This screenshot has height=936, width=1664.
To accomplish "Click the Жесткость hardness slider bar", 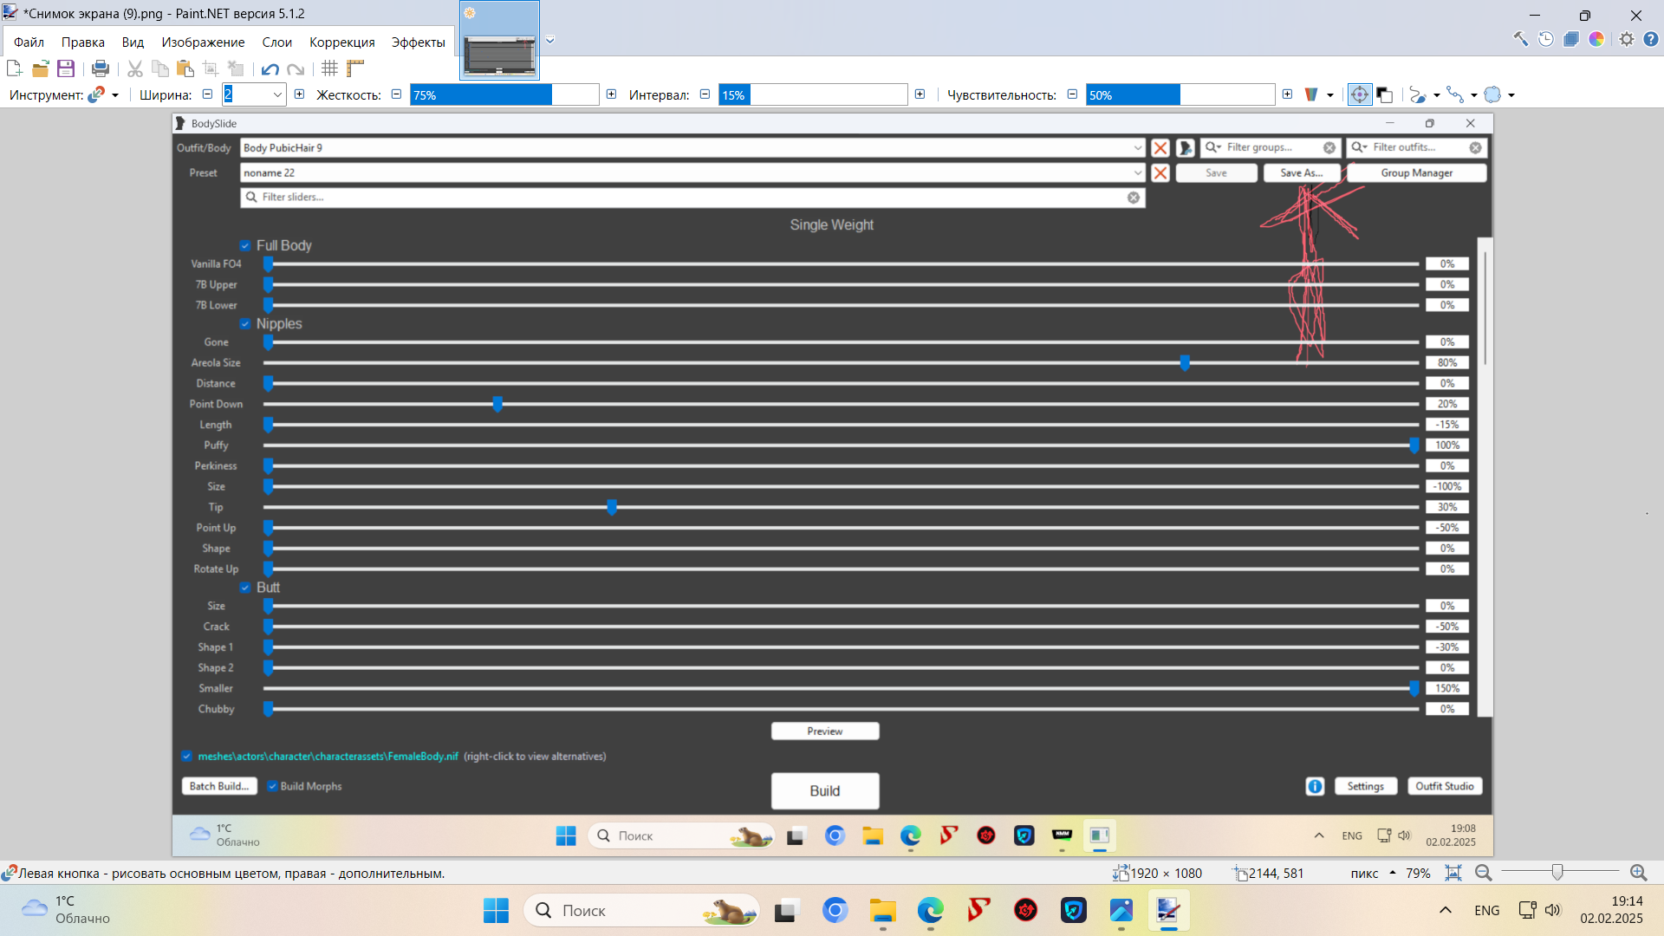I will tap(504, 94).
